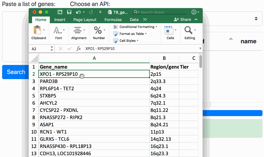Open the Font group icon
Image resolution: width=264 pixels, height=157 pixels.
pos(57,30)
